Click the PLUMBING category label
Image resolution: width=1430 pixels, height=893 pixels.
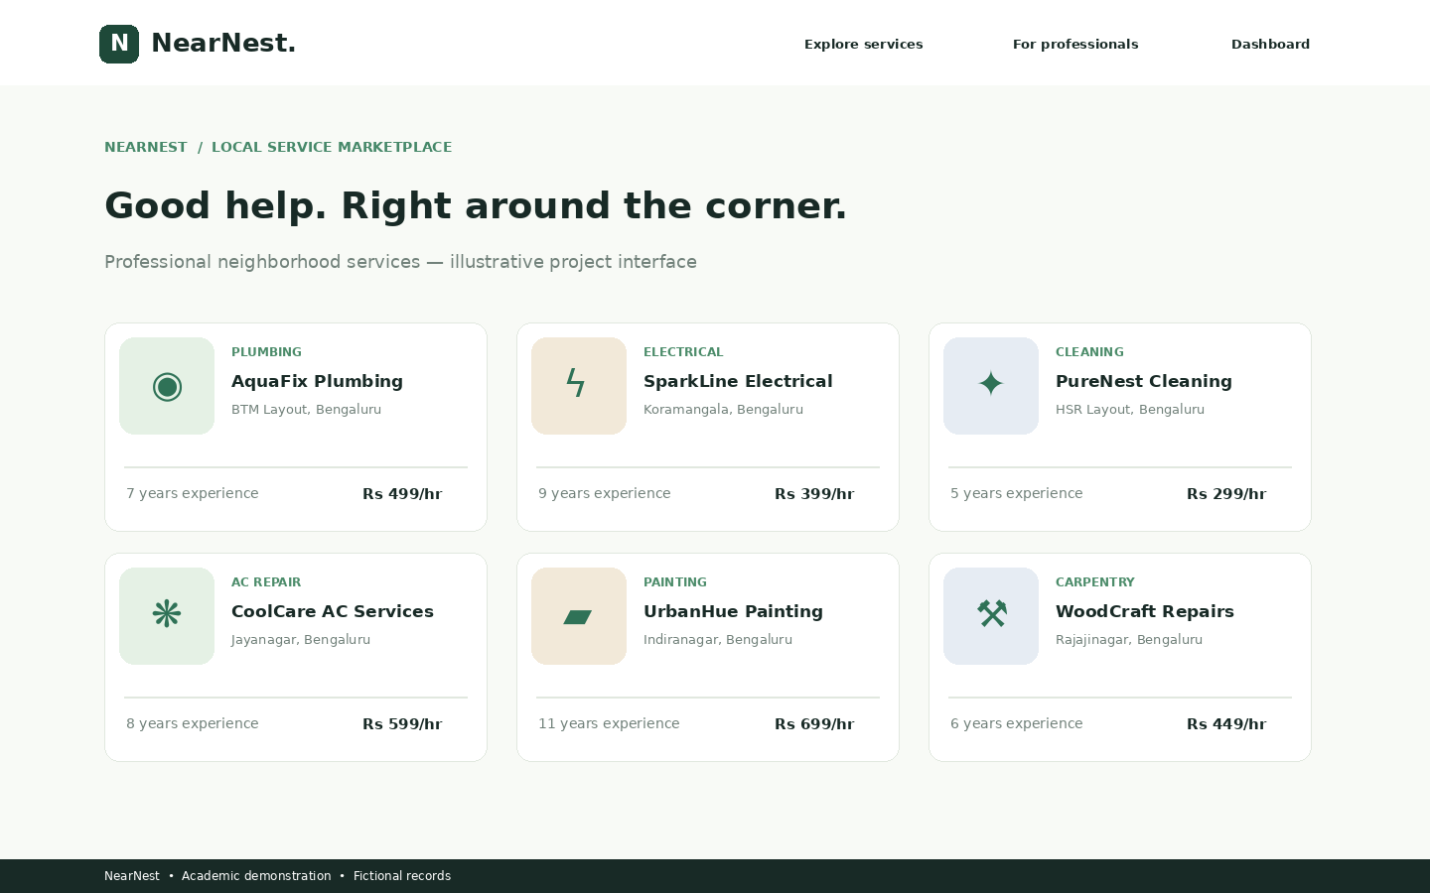coord(266,352)
